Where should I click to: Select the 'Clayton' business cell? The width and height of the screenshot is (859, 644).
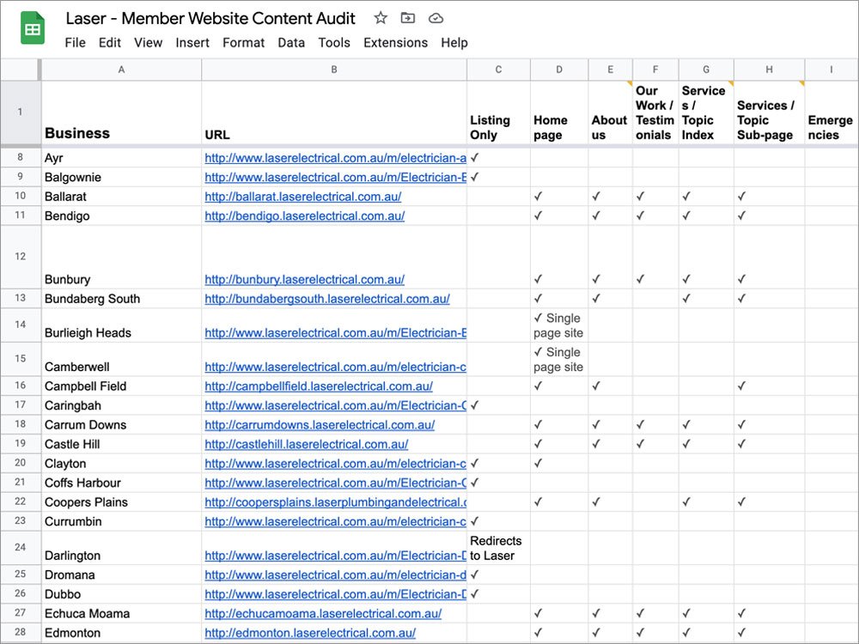click(x=122, y=464)
